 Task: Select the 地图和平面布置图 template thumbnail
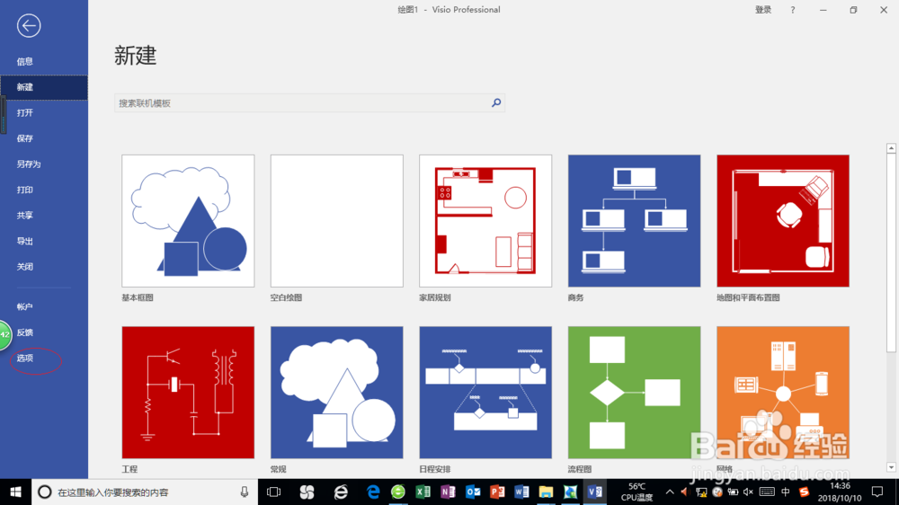[x=783, y=221]
